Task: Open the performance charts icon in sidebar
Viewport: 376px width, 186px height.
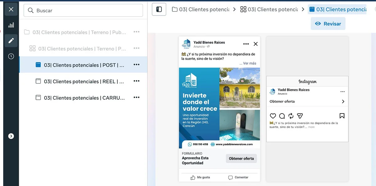Action: [11, 25]
